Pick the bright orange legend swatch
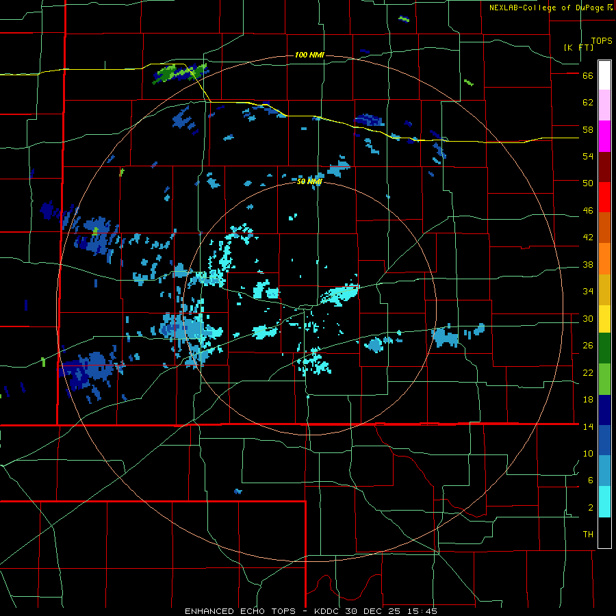The height and width of the screenshot is (616, 616). pos(604,259)
